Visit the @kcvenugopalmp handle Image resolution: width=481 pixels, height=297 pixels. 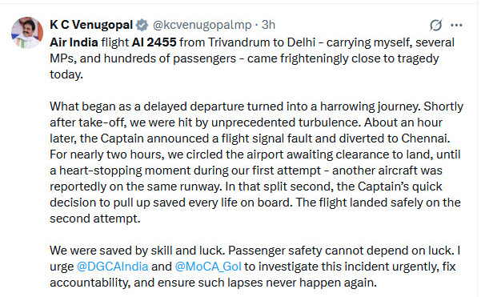202,25
